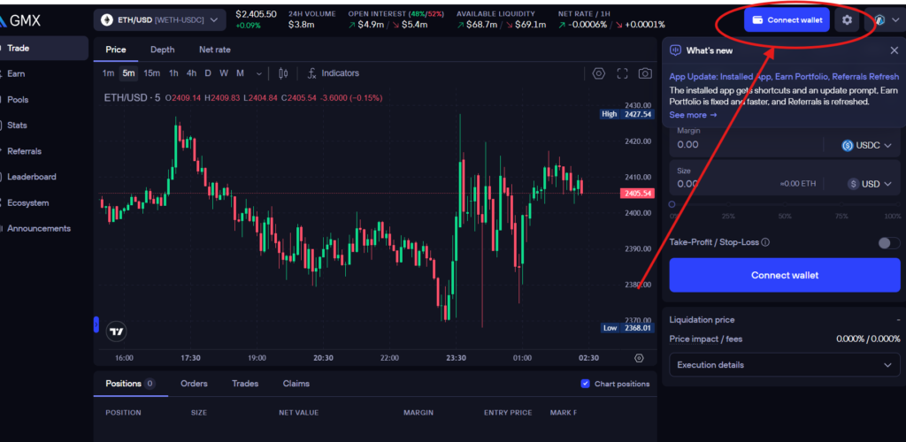Select the D timeframe
Screen dimensions: 906x442
(x=207, y=73)
